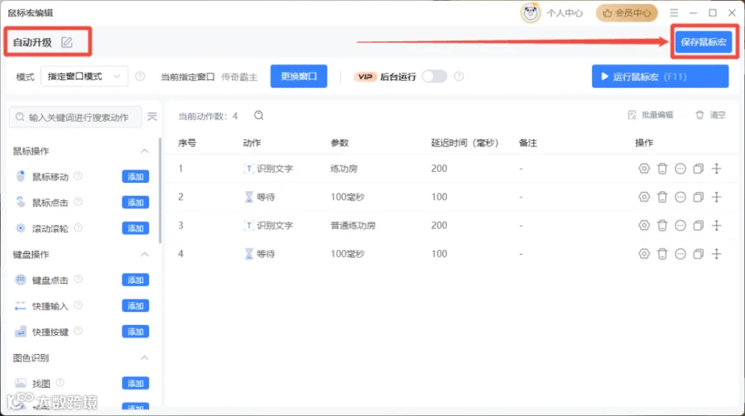The image size is (745, 416).
Task: Collapse the 图色识别 section
Action: 144,357
